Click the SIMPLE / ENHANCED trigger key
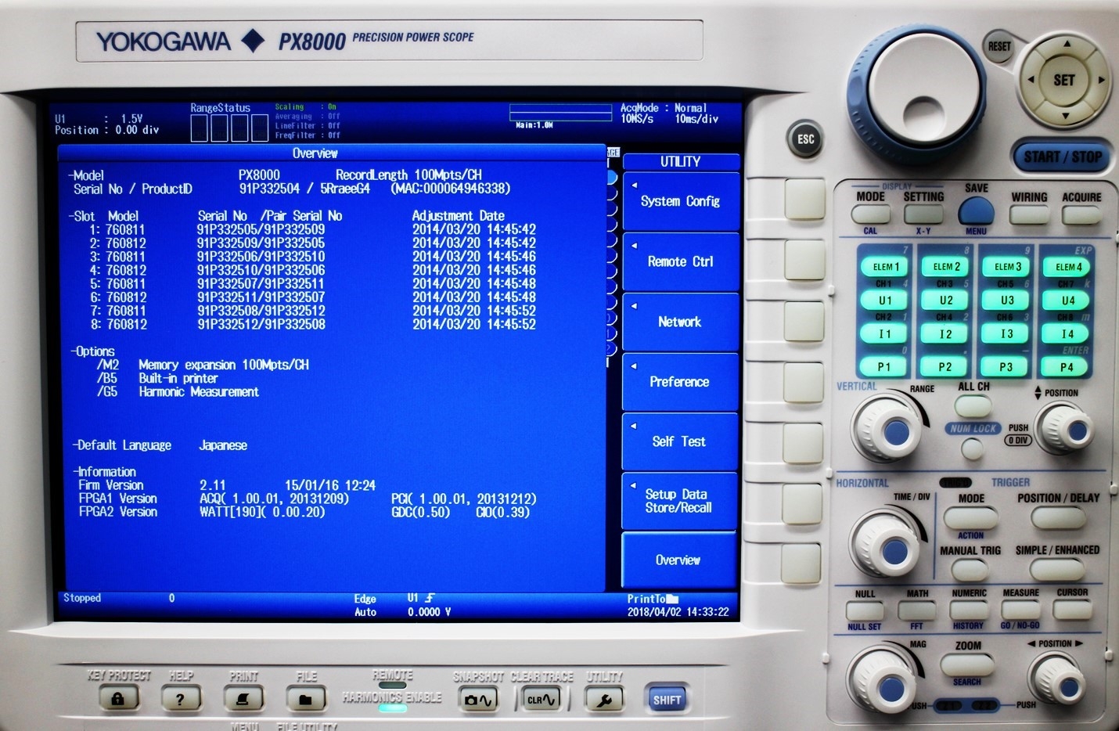This screenshot has width=1119, height=731. click(1058, 570)
